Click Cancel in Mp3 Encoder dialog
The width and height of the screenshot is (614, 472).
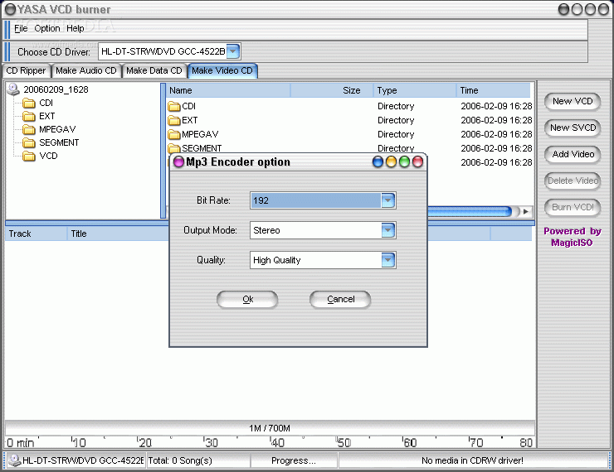(x=340, y=299)
